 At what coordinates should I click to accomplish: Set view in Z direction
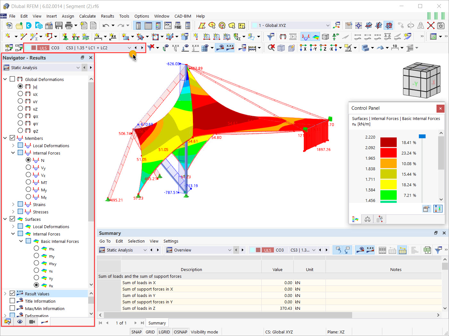coord(323,48)
